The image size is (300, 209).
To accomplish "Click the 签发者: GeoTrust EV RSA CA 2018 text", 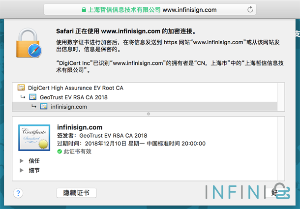I will coord(102,136).
